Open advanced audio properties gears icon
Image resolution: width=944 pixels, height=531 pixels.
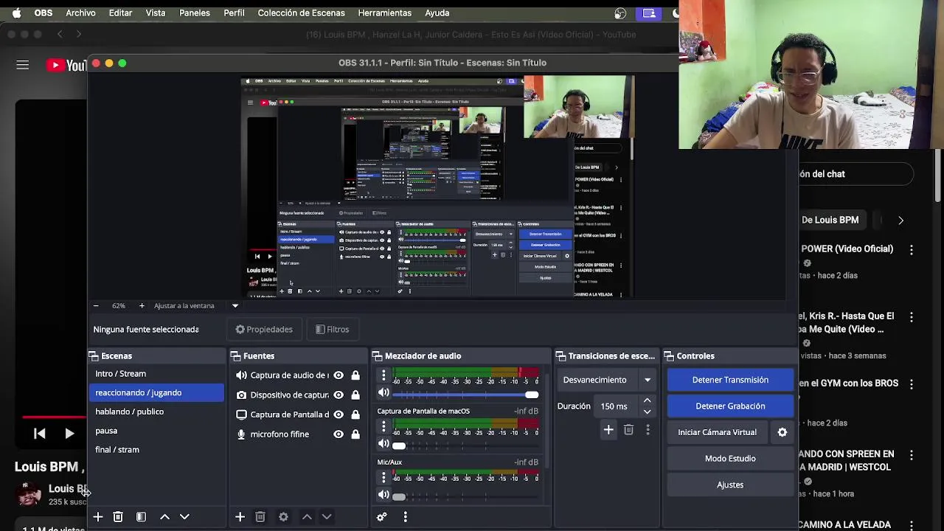(x=381, y=517)
